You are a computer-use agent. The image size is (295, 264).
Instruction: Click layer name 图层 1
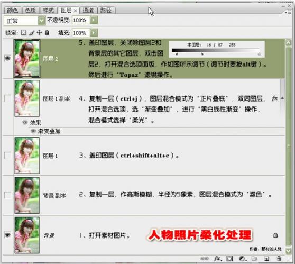pos(50,156)
